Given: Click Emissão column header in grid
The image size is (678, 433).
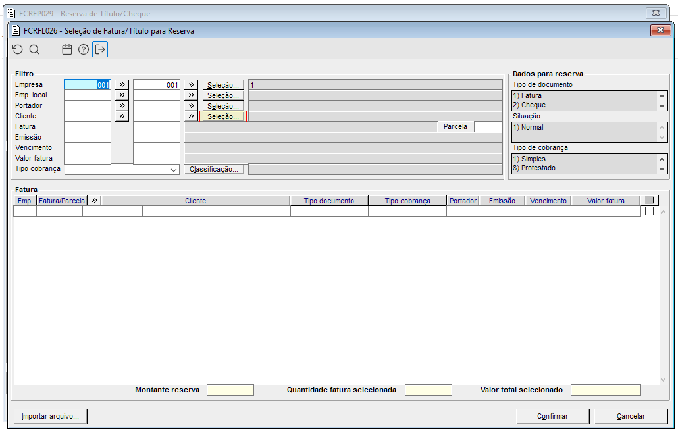Looking at the screenshot, I should [x=502, y=201].
